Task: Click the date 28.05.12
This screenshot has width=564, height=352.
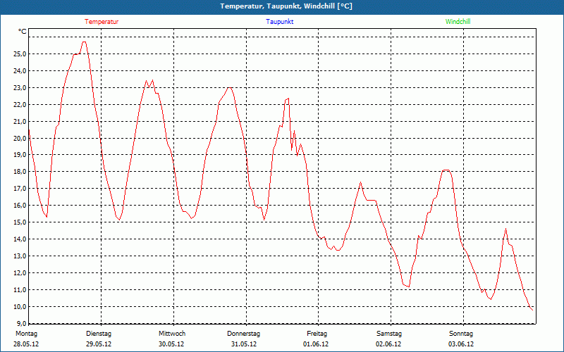Action: click(26, 344)
